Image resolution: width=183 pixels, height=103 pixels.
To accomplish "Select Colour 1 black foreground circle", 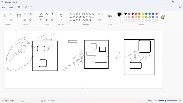I will 119,14.
